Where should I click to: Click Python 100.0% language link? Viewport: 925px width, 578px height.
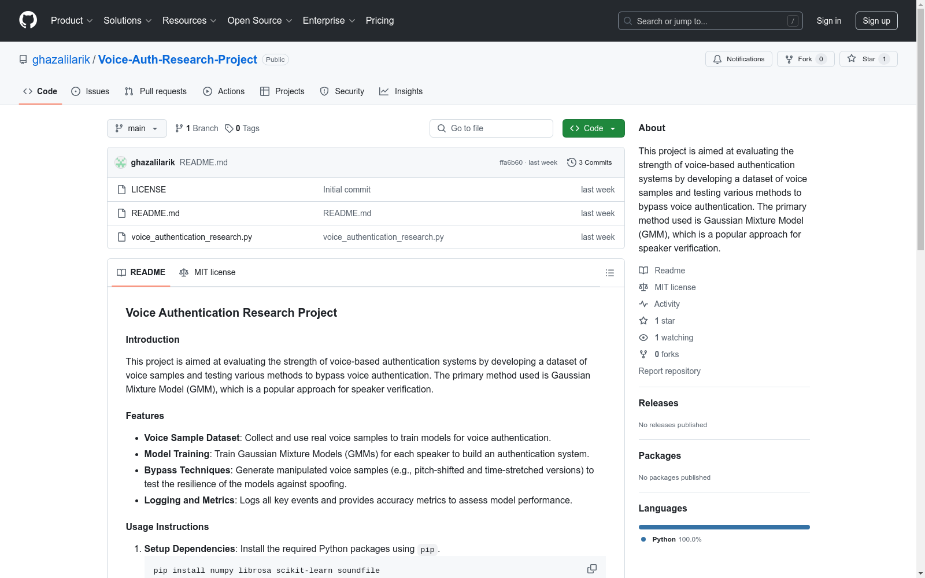[671, 539]
